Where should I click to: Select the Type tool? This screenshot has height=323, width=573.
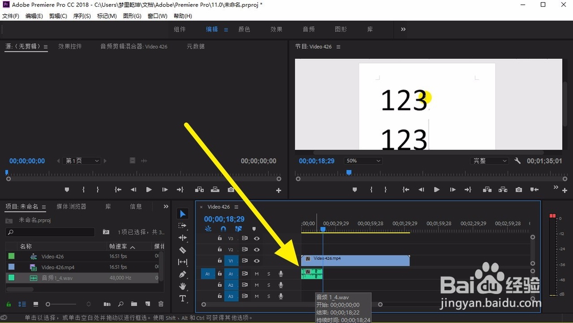click(x=182, y=298)
